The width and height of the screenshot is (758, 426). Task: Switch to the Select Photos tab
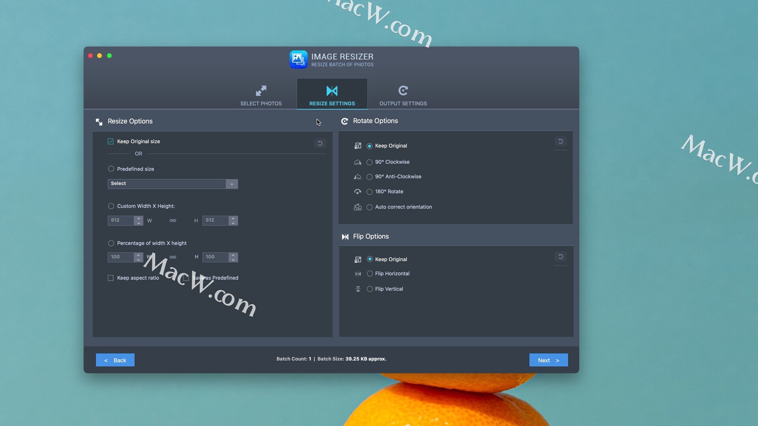(261, 95)
